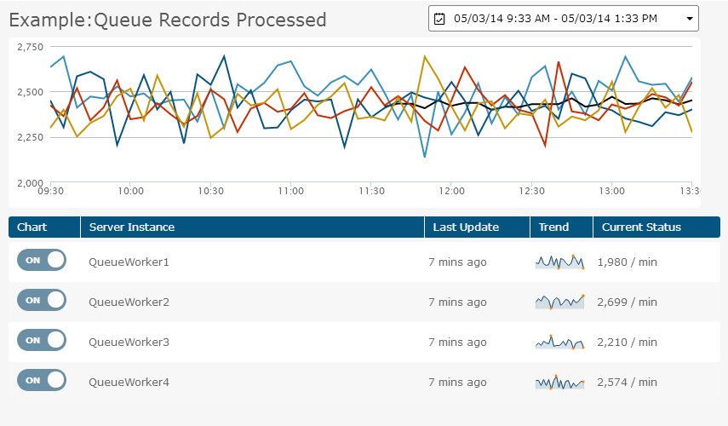
Task: Click the 13:00 x-axis time label
Action: coord(612,191)
